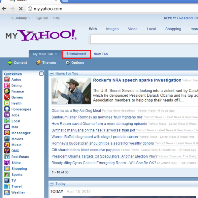Click the Real Estate text link
The width and height of the screenshot is (198, 198).
point(20,157)
